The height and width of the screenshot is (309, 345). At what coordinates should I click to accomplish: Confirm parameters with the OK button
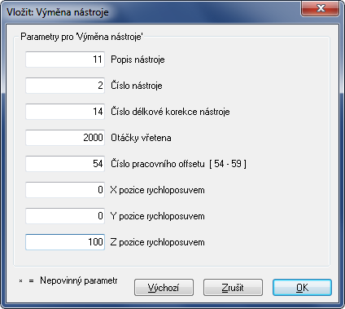tap(302, 288)
